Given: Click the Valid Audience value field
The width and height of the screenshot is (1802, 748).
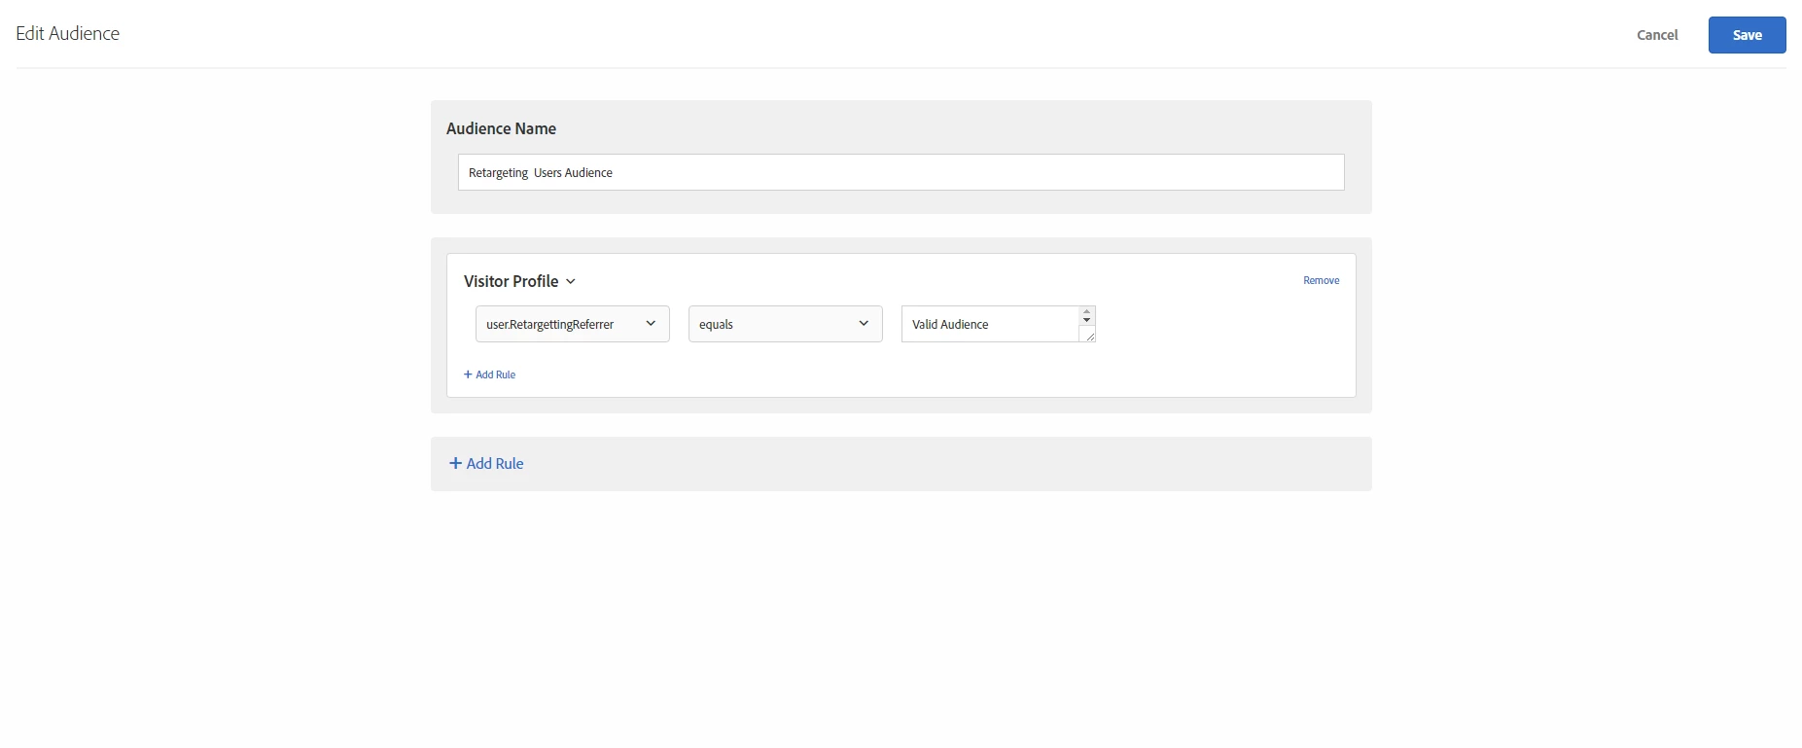Looking at the screenshot, I should coord(990,324).
